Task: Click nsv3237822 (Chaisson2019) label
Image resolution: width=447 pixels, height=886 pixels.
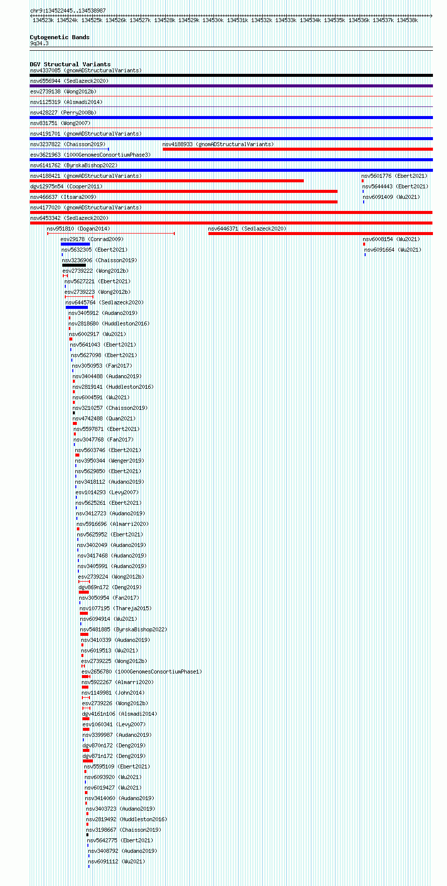Action: [x=68, y=145]
